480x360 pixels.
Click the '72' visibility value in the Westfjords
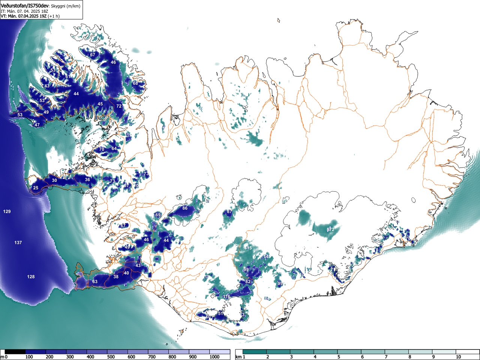119,106
